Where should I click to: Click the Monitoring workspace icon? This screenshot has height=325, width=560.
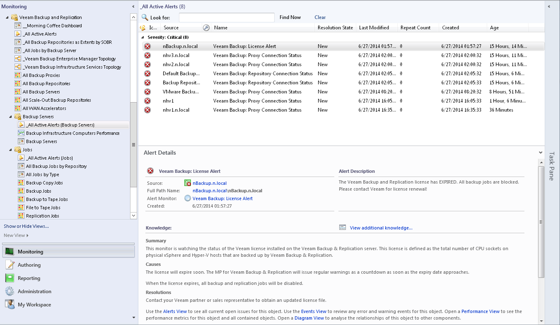click(x=10, y=251)
